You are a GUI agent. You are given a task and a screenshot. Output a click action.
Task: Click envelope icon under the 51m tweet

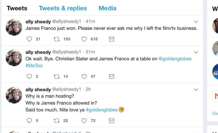(112, 76)
